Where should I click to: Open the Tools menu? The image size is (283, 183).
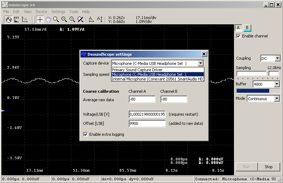point(74,12)
